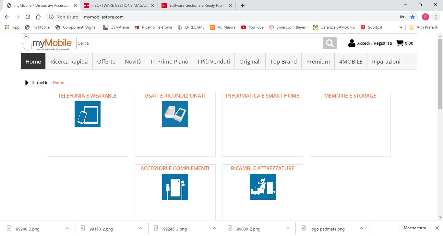Viewport: 443px width, 236px height.
Task: Open the Subito.it bookmark
Action: (x=371, y=27)
